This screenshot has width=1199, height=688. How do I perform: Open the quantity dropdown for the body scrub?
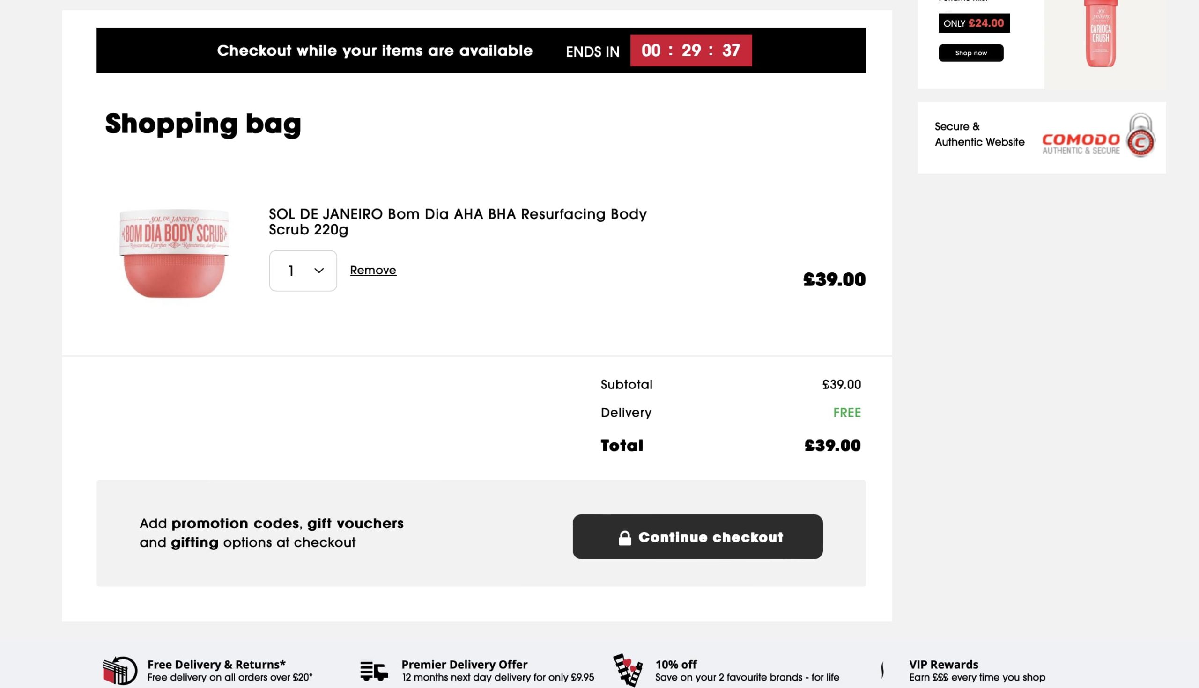[x=303, y=271]
